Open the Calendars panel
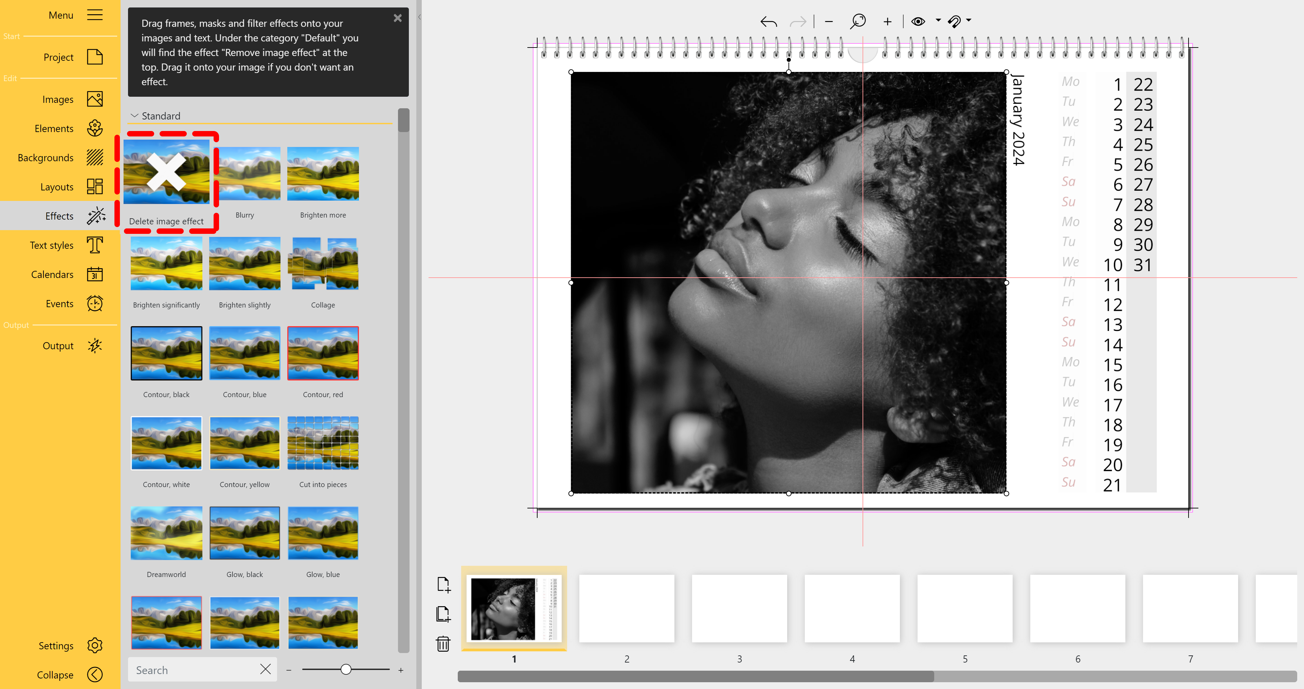1304x689 pixels. coord(52,274)
